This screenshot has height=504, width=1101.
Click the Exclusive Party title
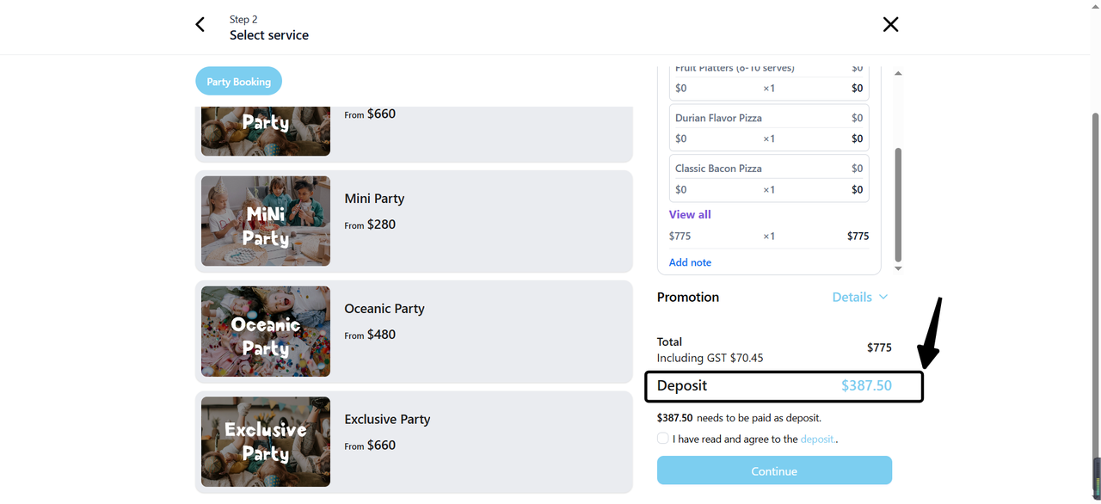point(387,420)
